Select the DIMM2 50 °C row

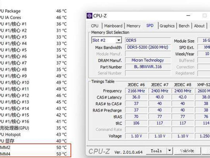pyautogui.click(x=34, y=147)
